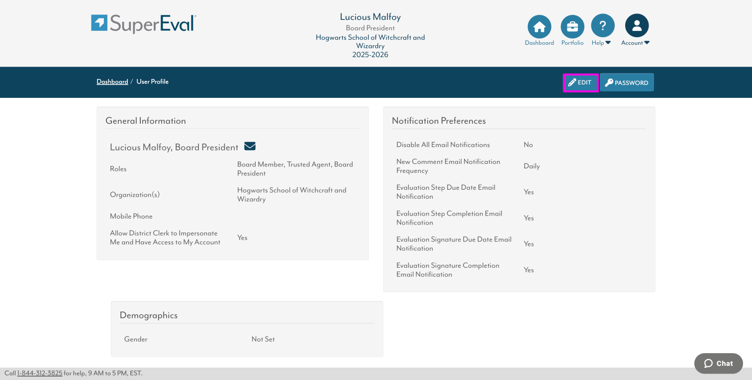Open the Portfolio briefcase icon
Screen dimensions: 752x380
coord(572,26)
